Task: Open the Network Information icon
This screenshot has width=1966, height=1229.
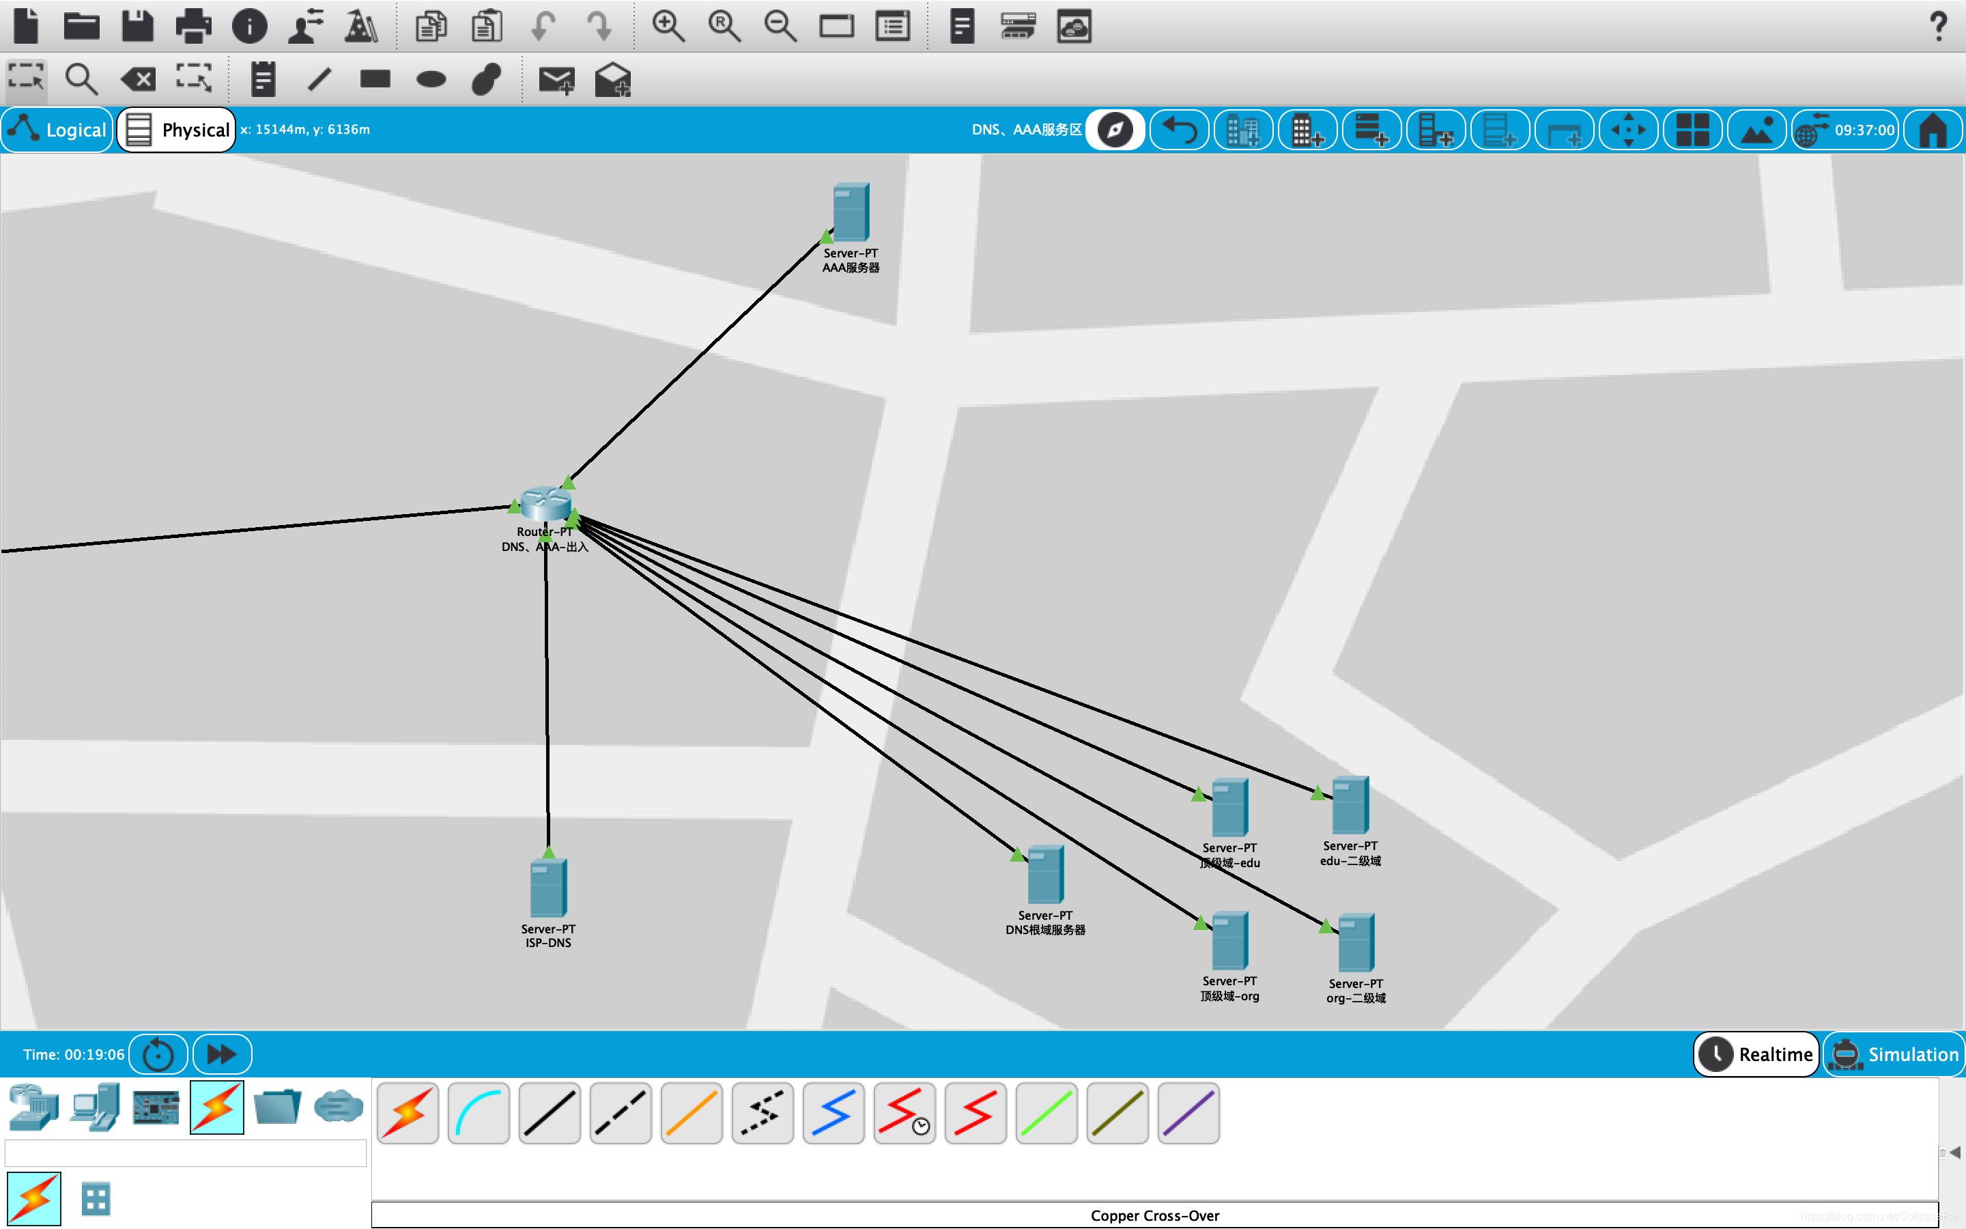Action: click(249, 26)
